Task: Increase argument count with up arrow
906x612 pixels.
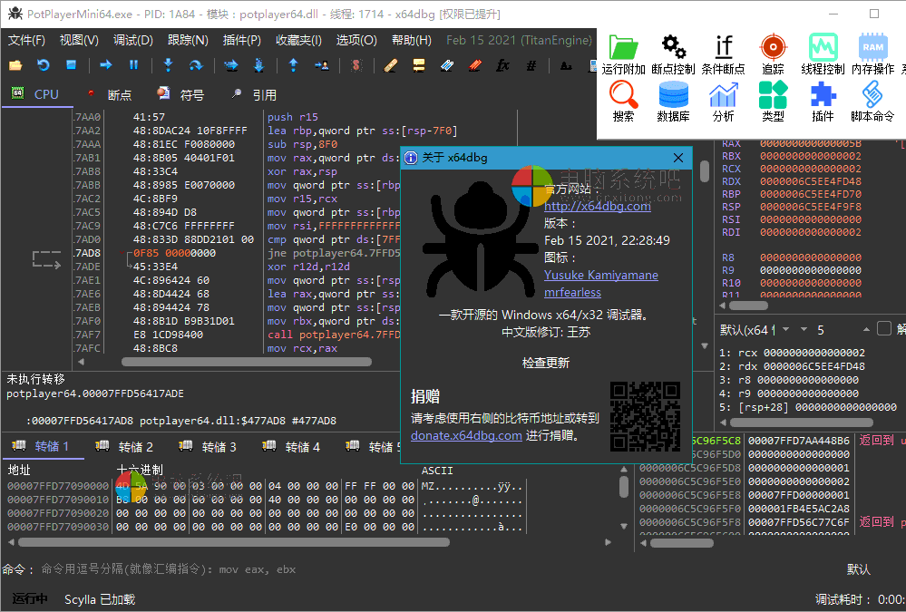Action: (x=866, y=329)
